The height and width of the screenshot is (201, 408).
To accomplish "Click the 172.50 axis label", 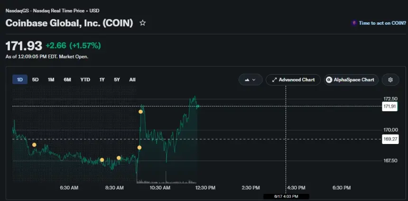I will [390, 99].
